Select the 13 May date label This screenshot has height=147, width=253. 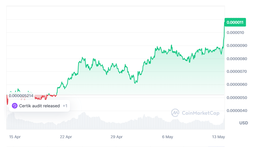pos(218,137)
